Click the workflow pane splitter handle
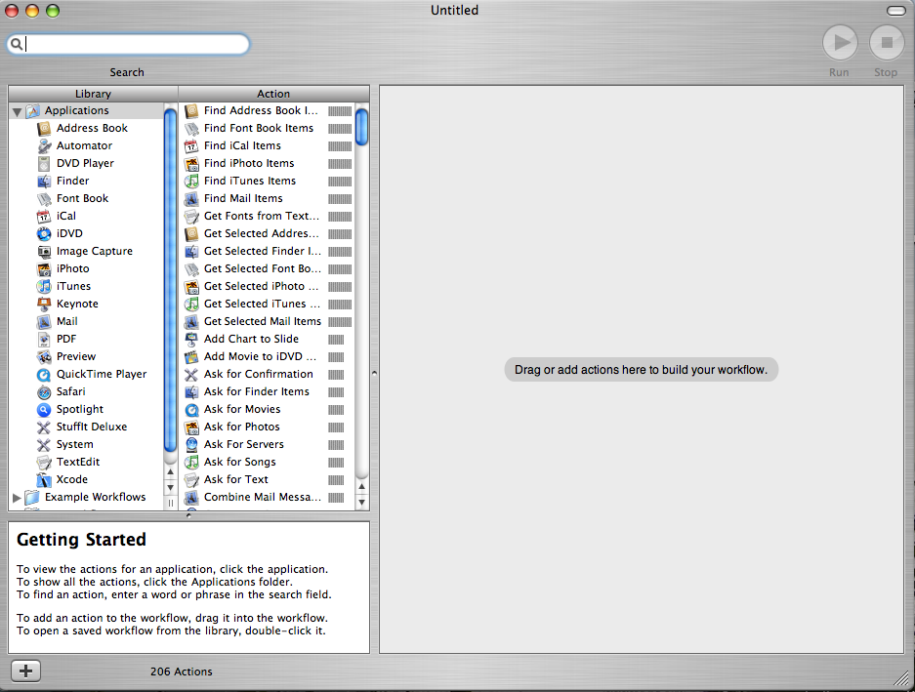The width and height of the screenshot is (915, 692). coord(374,372)
